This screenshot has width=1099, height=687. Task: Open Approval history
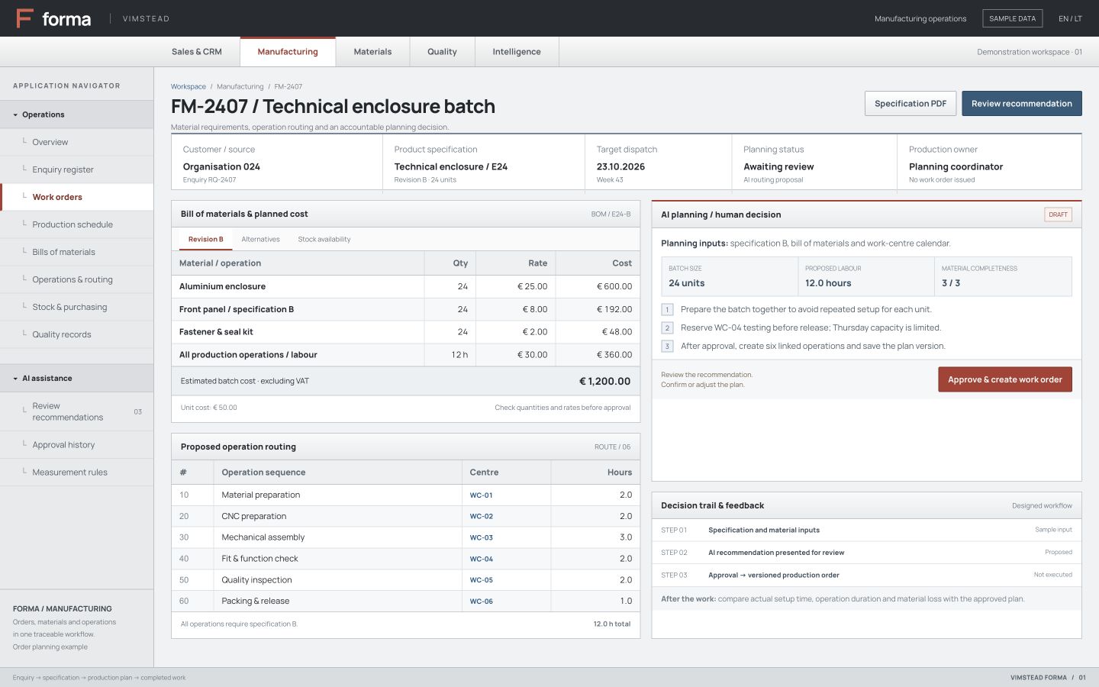point(76,445)
